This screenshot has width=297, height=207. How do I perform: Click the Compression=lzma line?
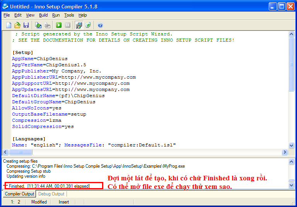[37, 120]
